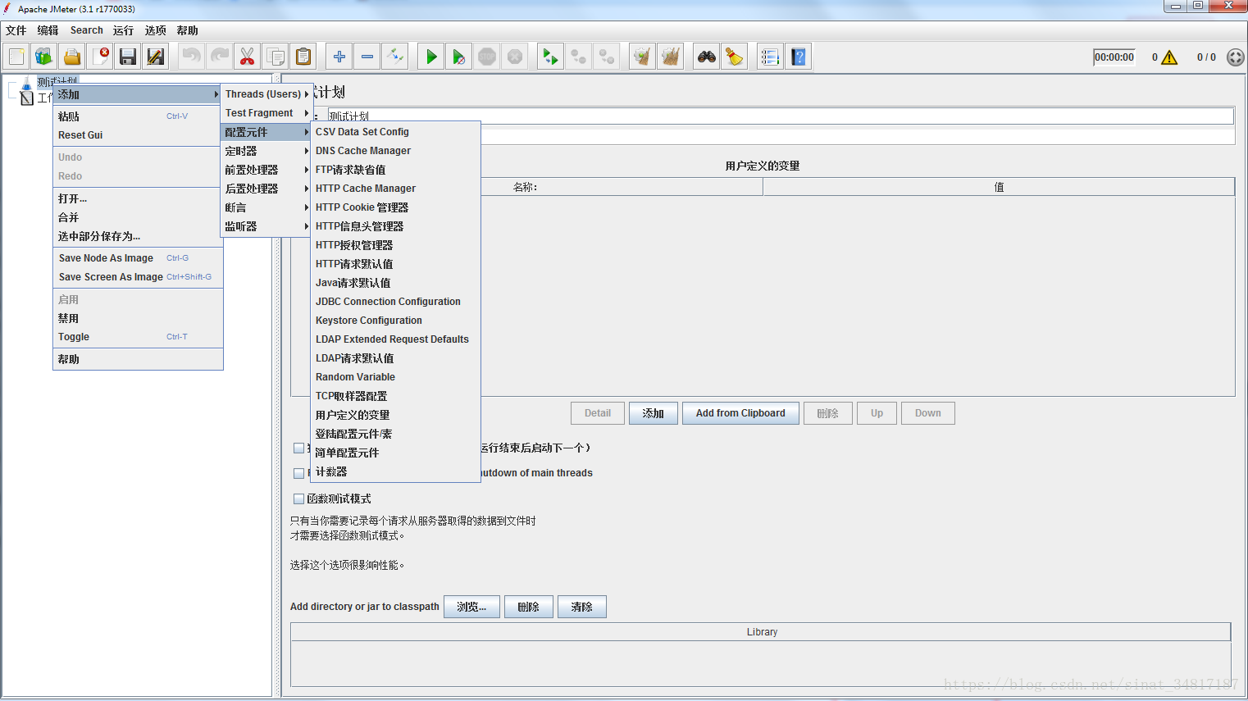
Task: Open the Function Helper dialog icon
Action: click(x=769, y=57)
